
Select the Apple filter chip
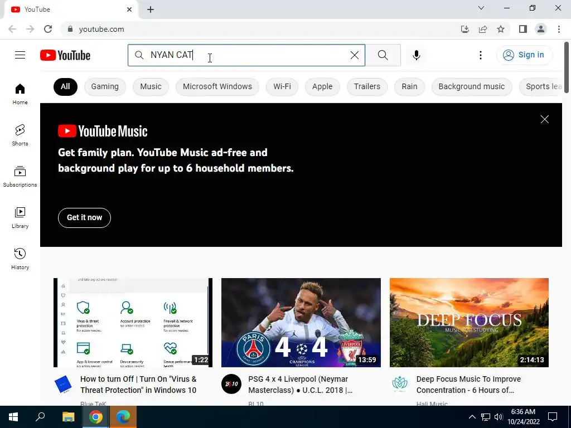pos(322,86)
